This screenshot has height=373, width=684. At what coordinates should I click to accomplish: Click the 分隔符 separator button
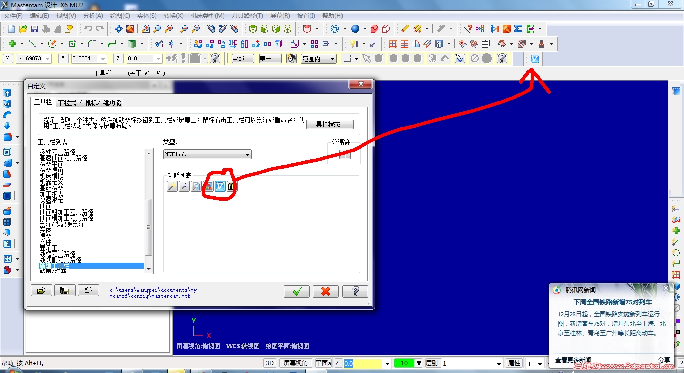tap(345, 155)
